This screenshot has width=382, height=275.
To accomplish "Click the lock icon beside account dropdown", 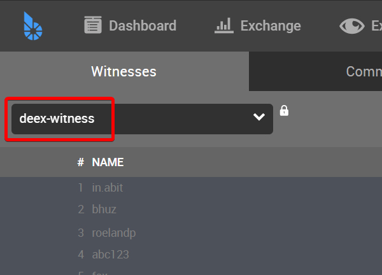I will pyautogui.click(x=285, y=111).
